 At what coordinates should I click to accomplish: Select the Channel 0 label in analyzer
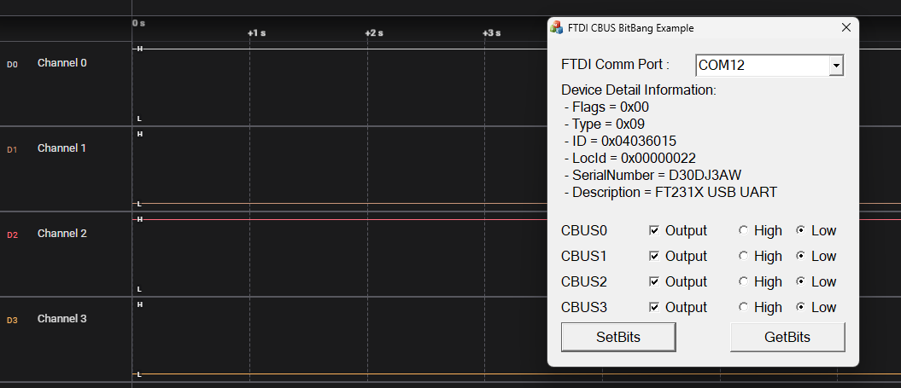pos(61,63)
